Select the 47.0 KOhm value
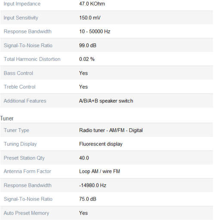Image resolution: width=215 pixels, height=223 pixels. (92, 4)
